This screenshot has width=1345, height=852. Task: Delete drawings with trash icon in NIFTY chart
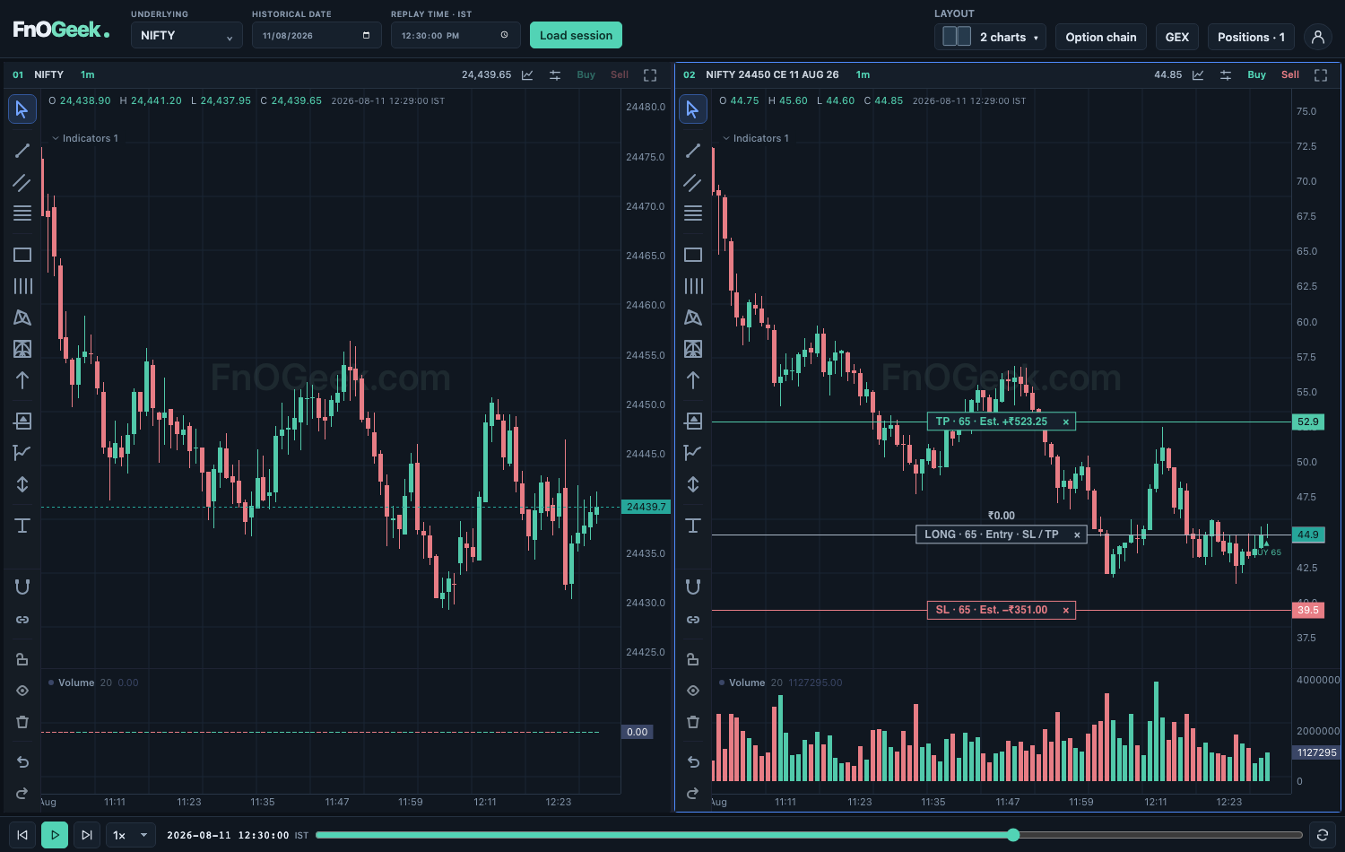tap(22, 722)
